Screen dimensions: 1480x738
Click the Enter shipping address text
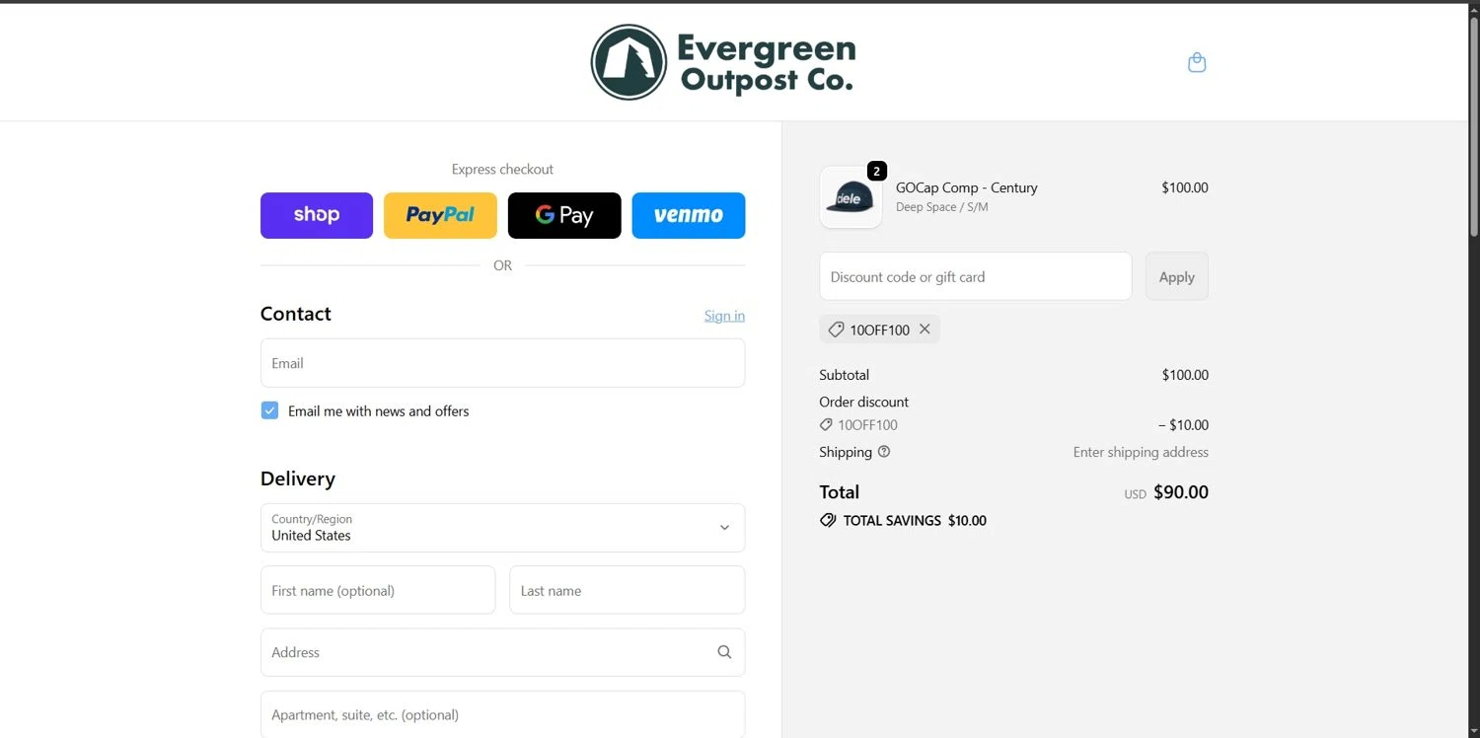click(1141, 452)
